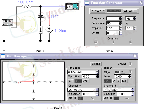This screenshot has height=109, width=144.
Task: Toggle Channel A DC coupling
Action: click(x=81, y=98)
